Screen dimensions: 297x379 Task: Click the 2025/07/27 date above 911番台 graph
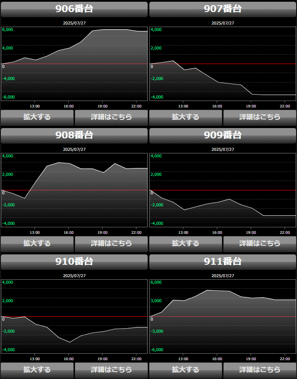tap(223, 276)
